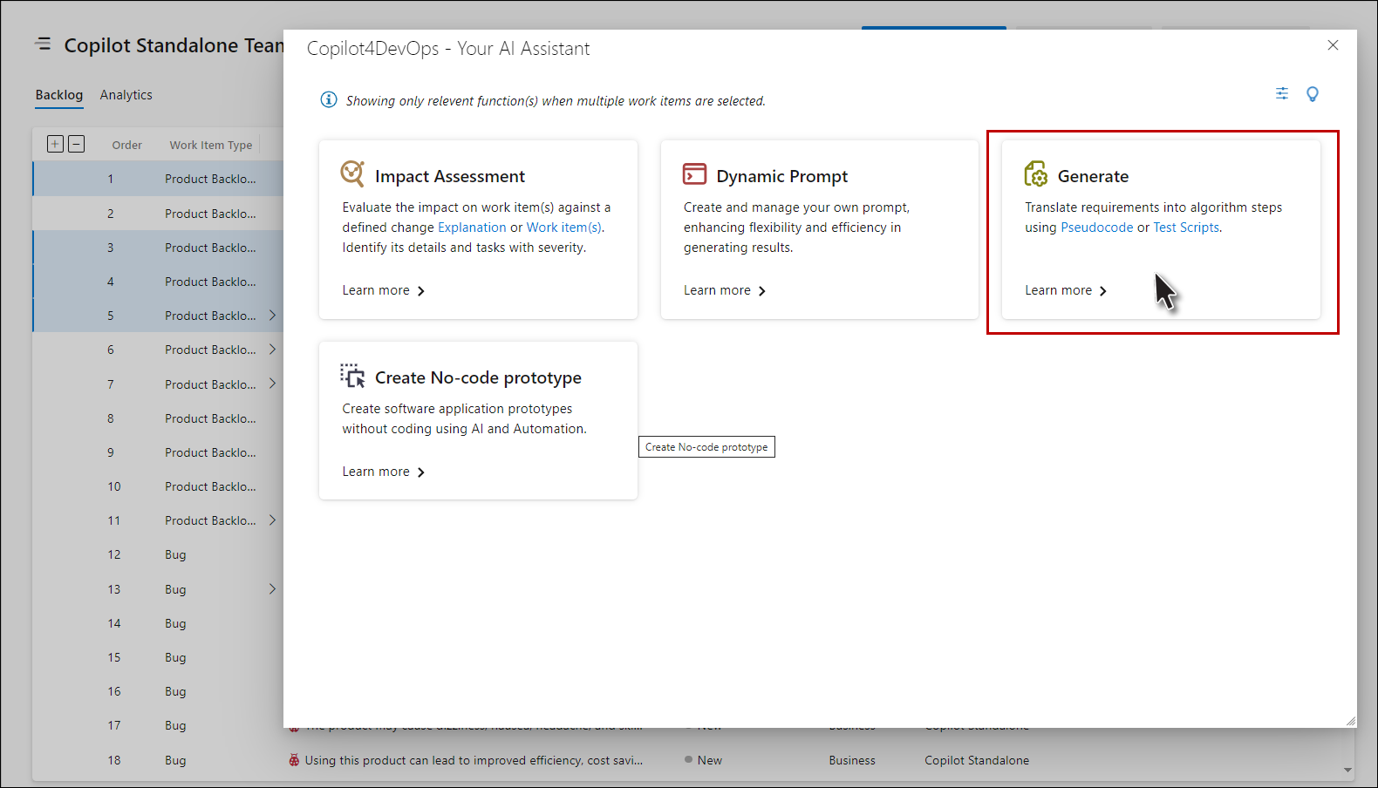Image resolution: width=1378 pixels, height=788 pixels.
Task: Click the scrollbar down arrow of backlog
Action: [1347, 771]
